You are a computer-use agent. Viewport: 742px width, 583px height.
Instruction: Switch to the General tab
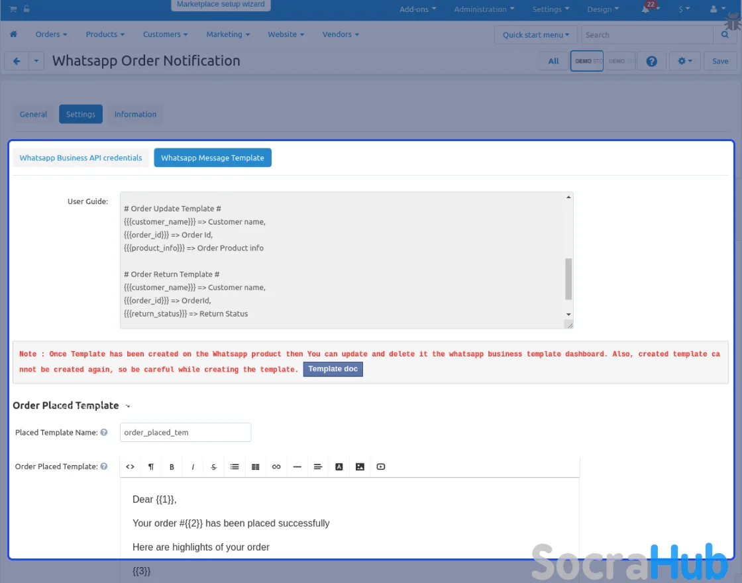33,114
